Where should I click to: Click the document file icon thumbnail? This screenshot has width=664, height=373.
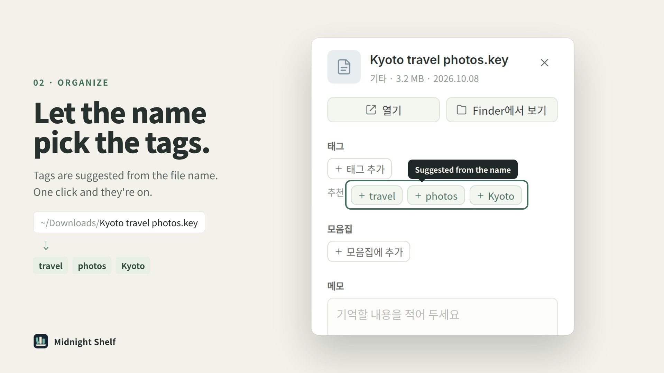344,67
